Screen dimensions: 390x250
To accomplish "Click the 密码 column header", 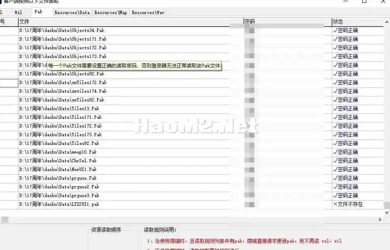I will click(288, 22).
